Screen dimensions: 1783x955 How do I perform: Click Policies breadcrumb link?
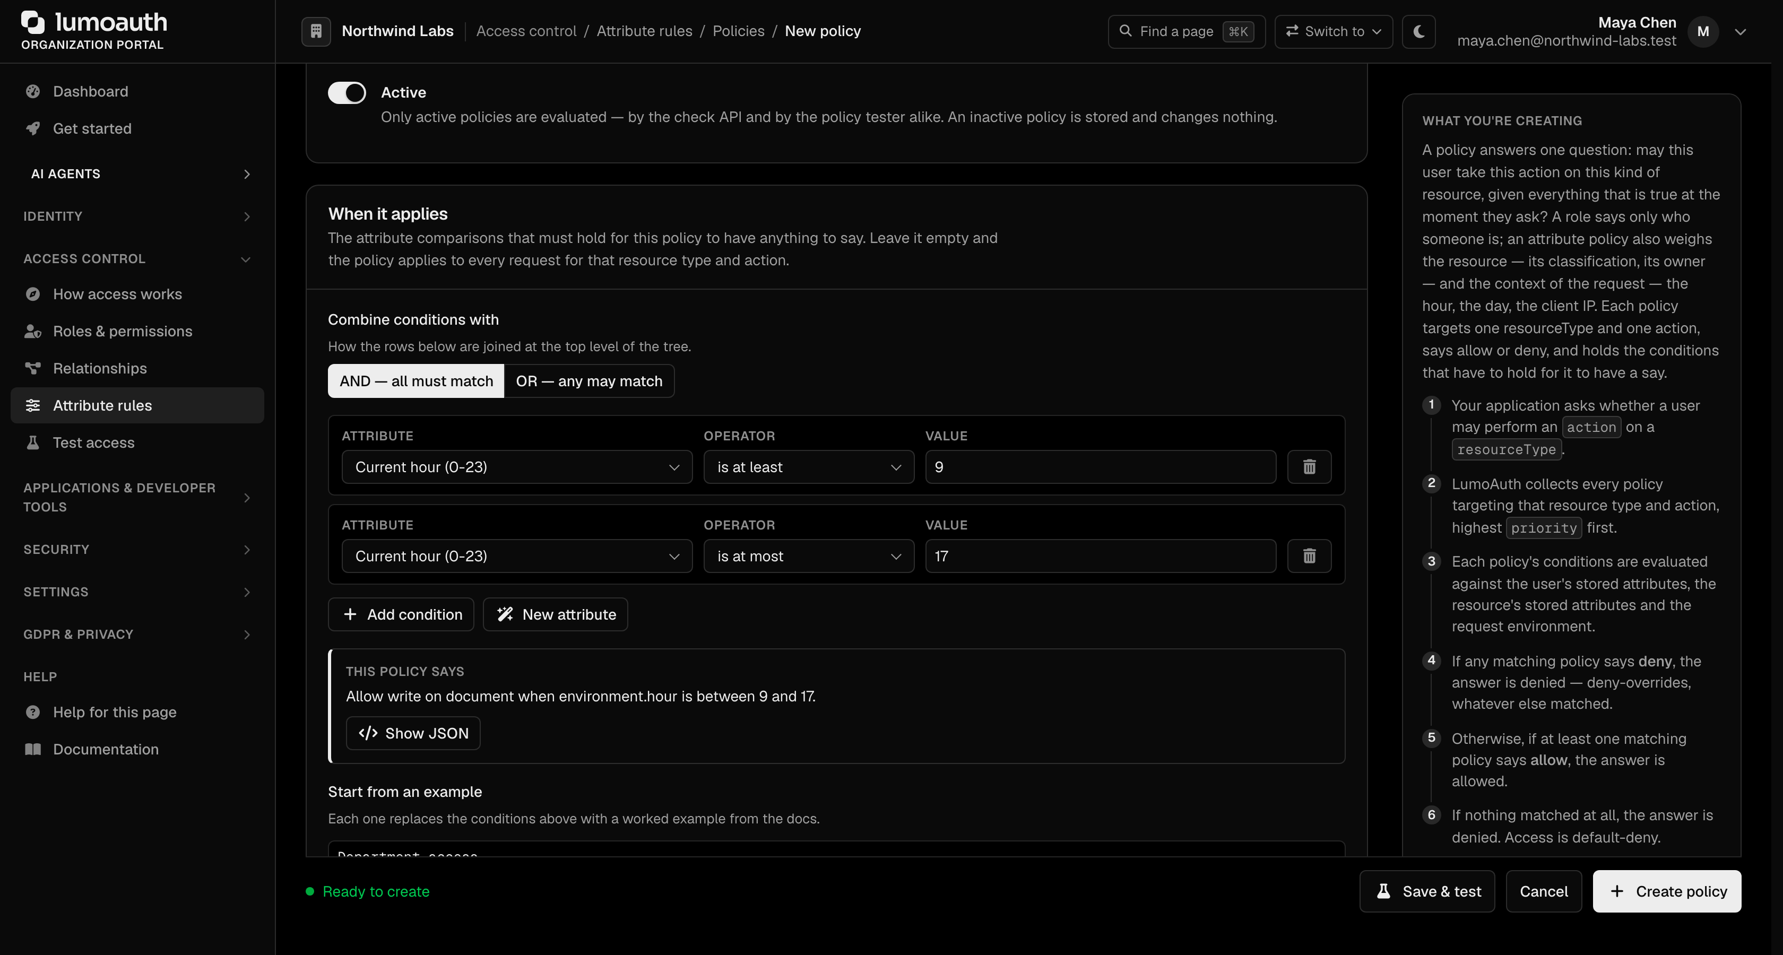(x=739, y=31)
